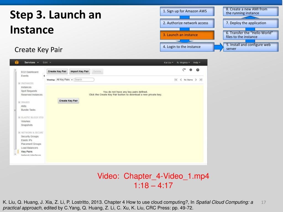Open the All Key Pairs viewing dropdown
This screenshot has height=212, width=283.
click(64, 80)
